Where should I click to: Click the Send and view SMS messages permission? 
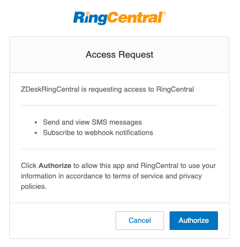pos(92,122)
